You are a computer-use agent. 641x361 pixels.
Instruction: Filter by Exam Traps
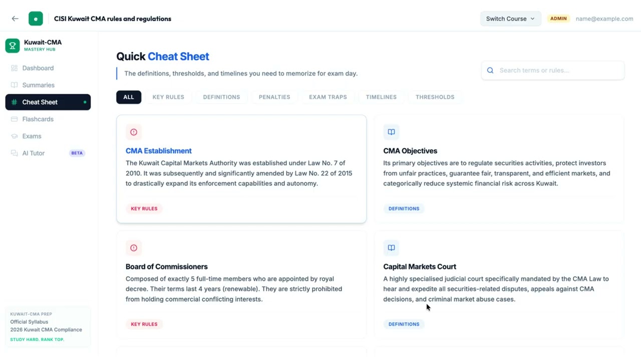328,97
